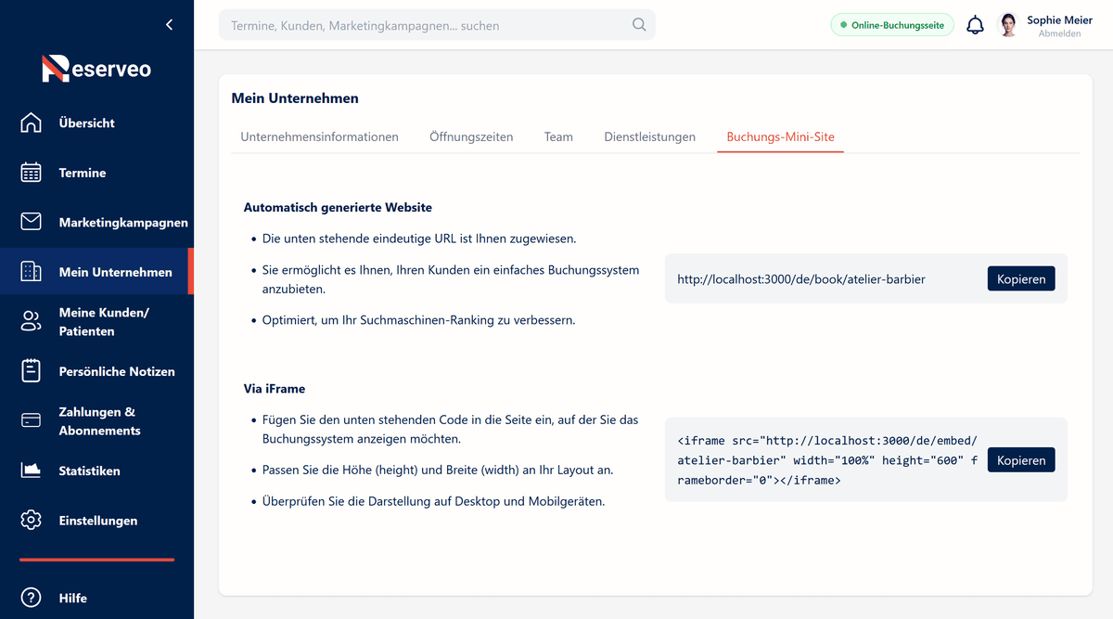1113x619 pixels.
Task: Switch to Team tab
Action: (558, 136)
